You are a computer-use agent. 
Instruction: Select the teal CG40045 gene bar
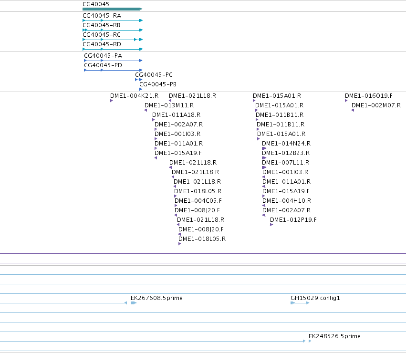tap(113, 9)
